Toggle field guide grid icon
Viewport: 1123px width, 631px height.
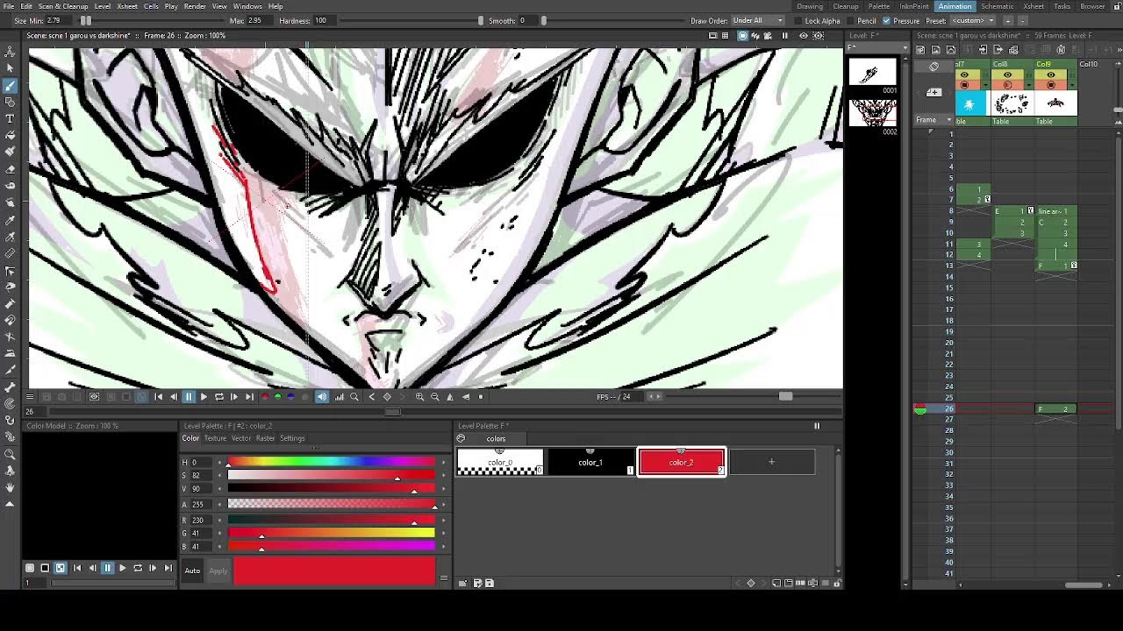pyautogui.click(x=725, y=36)
